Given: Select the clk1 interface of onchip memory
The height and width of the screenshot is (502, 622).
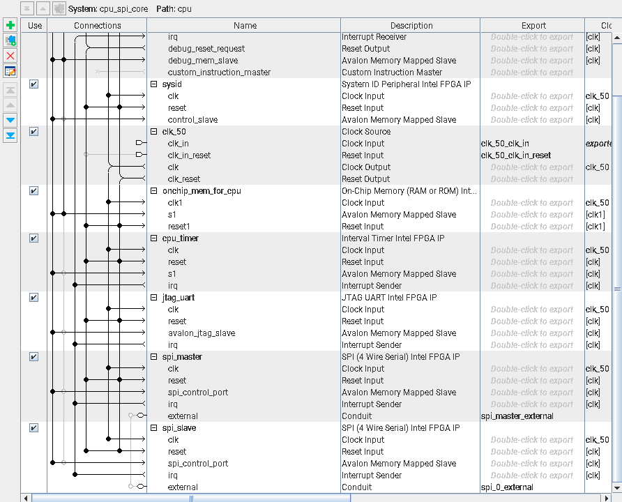Looking at the screenshot, I should 175,203.
